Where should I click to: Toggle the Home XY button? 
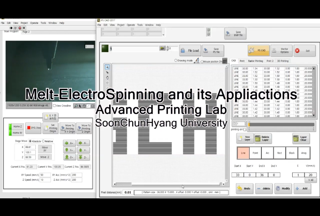point(16,133)
